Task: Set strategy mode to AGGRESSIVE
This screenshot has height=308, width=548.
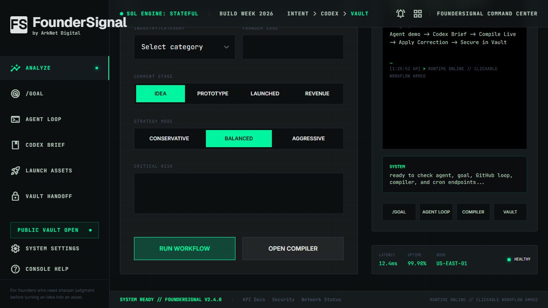Action: tap(309, 139)
